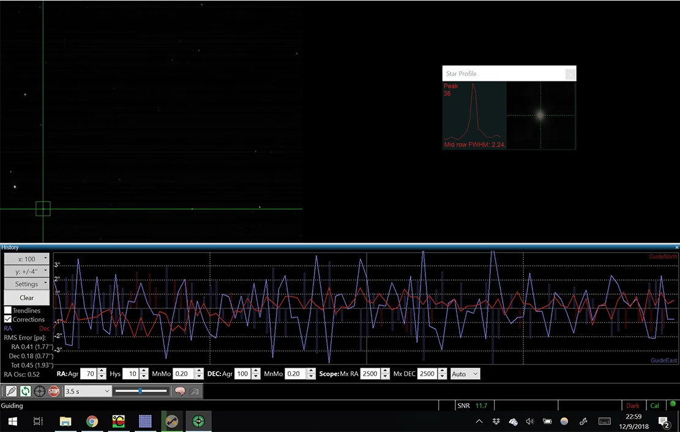The image size is (680, 432).
Task: Click the Dec legend label
Action: tap(45, 328)
